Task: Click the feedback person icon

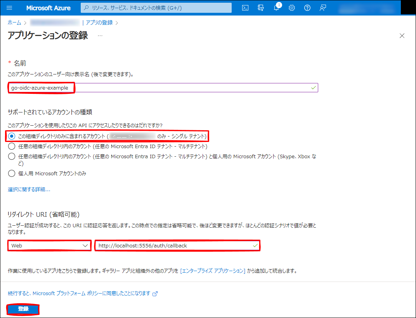Action: pos(322,8)
